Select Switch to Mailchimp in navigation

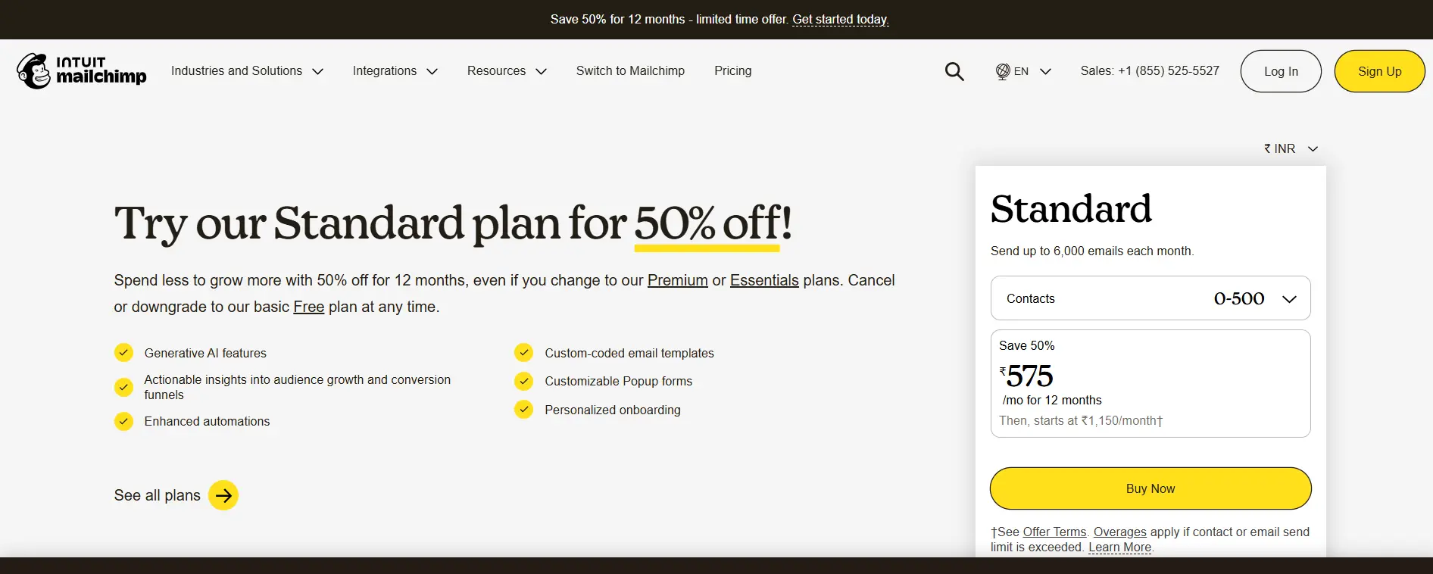coord(630,71)
